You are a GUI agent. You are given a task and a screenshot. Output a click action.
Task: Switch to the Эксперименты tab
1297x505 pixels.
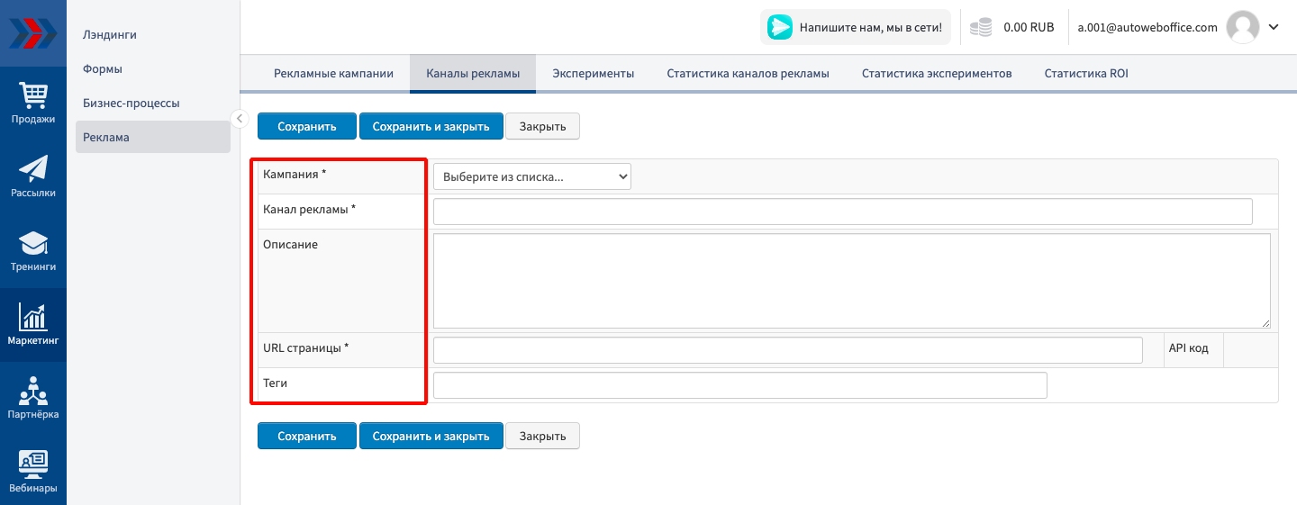tap(593, 74)
